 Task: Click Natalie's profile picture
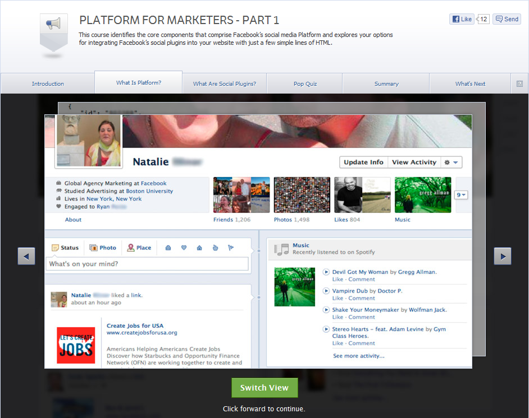89,141
